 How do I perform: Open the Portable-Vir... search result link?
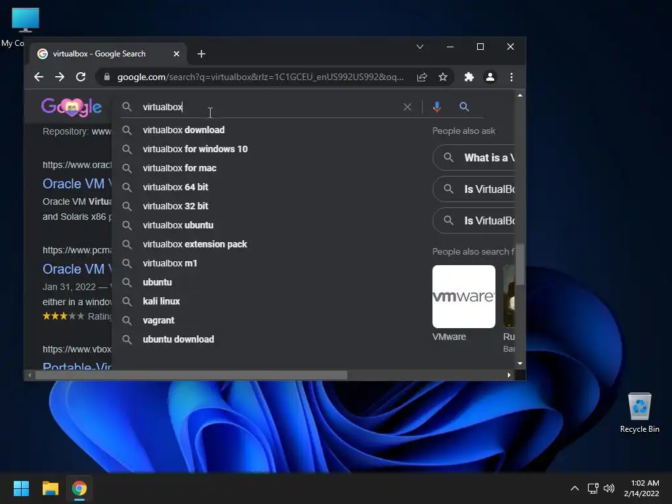tap(77, 366)
